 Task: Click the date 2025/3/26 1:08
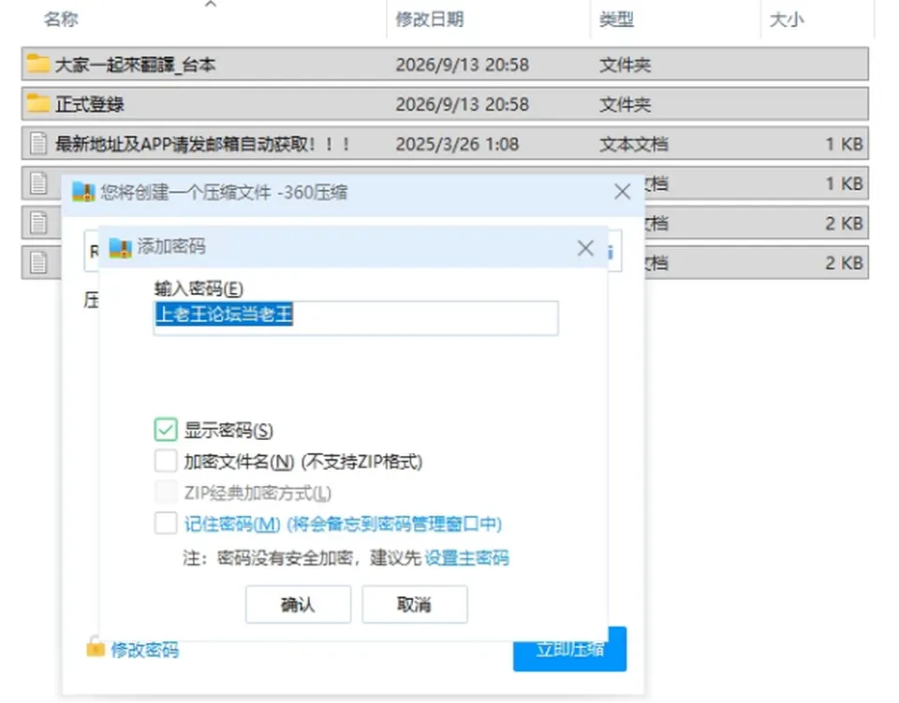click(457, 144)
